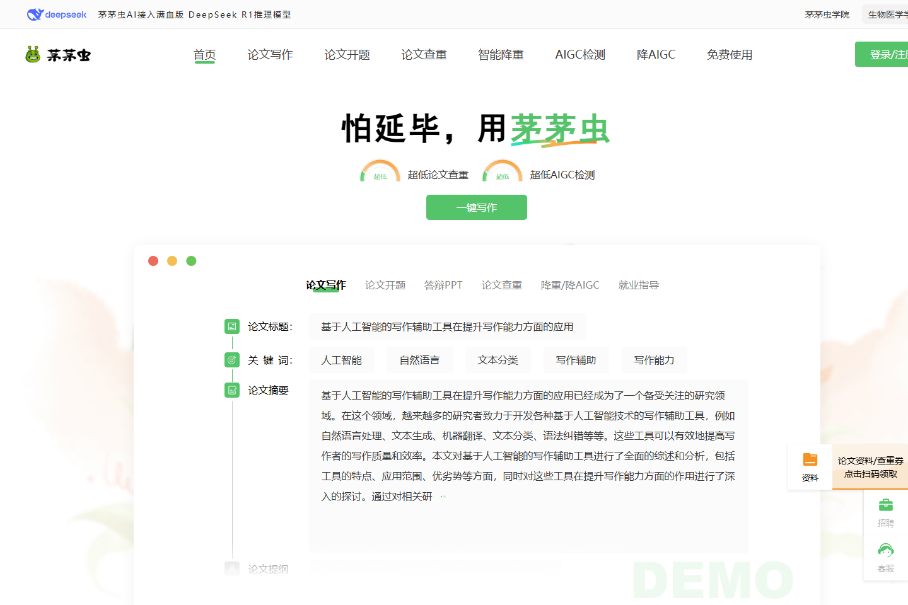Switch to the 答辩PPT demo tab
Screen dimensions: 908x605
coord(443,285)
